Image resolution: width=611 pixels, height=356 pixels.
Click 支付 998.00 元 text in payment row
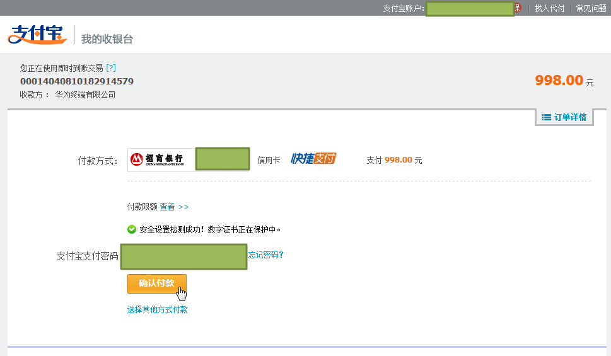pos(394,160)
